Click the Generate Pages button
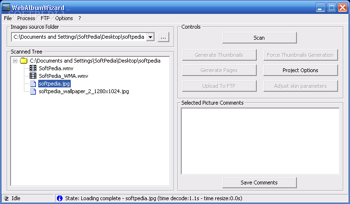 point(219,70)
